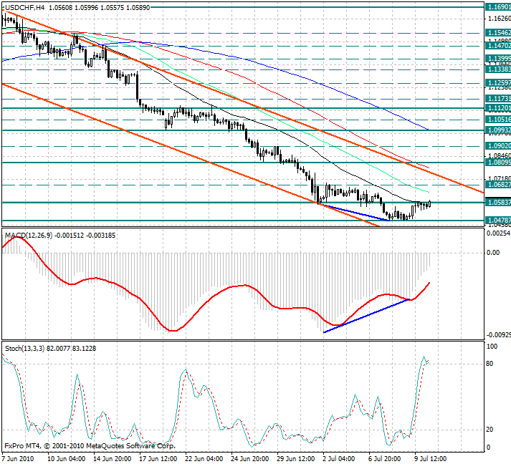
Task: Select the MACD(12,26,9) indicator label
Action: (x=28, y=235)
